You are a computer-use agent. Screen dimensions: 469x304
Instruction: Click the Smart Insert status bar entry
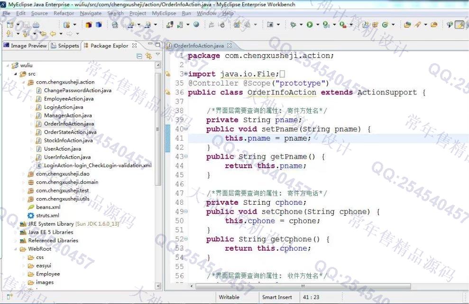(277, 297)
